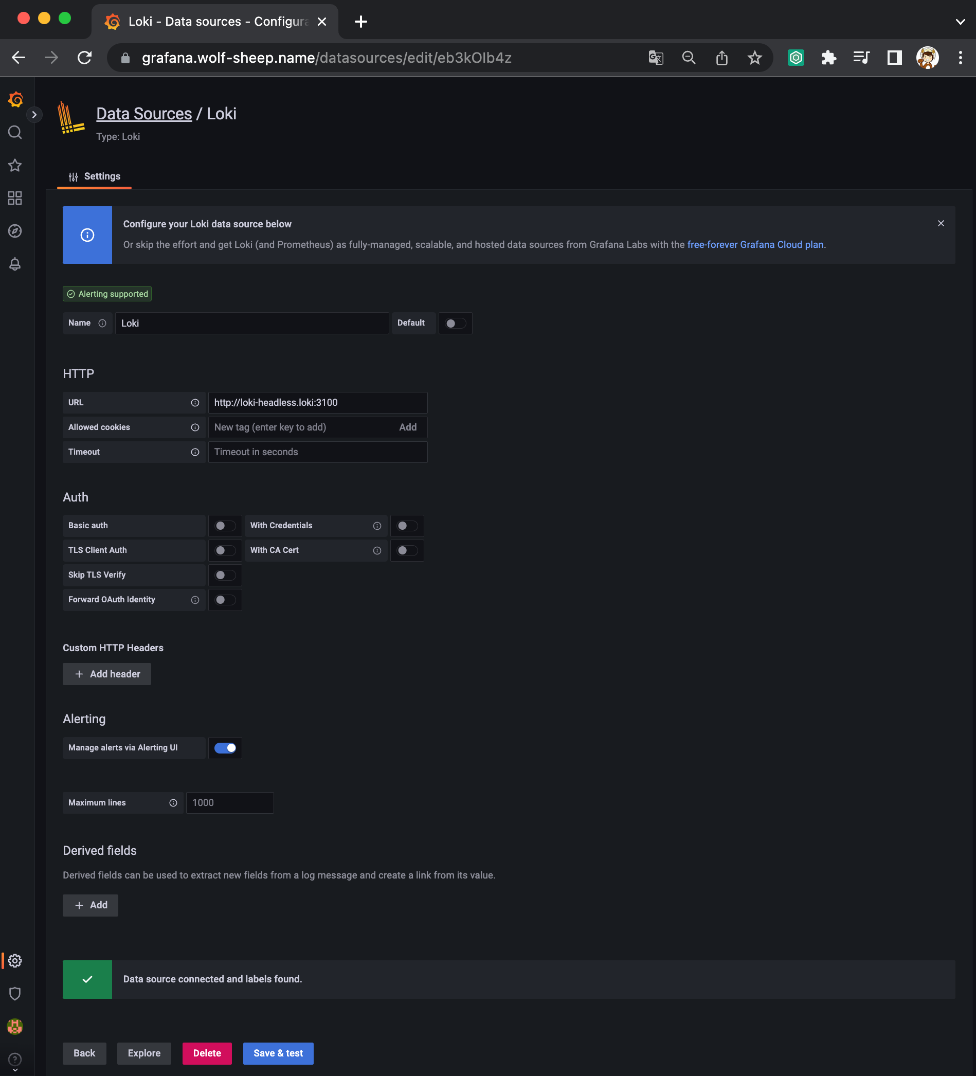Toggle Forward OAuth Identity switch
Image resolution: width=976 pixels, height=1076 pixels.
tap(225, 600)
